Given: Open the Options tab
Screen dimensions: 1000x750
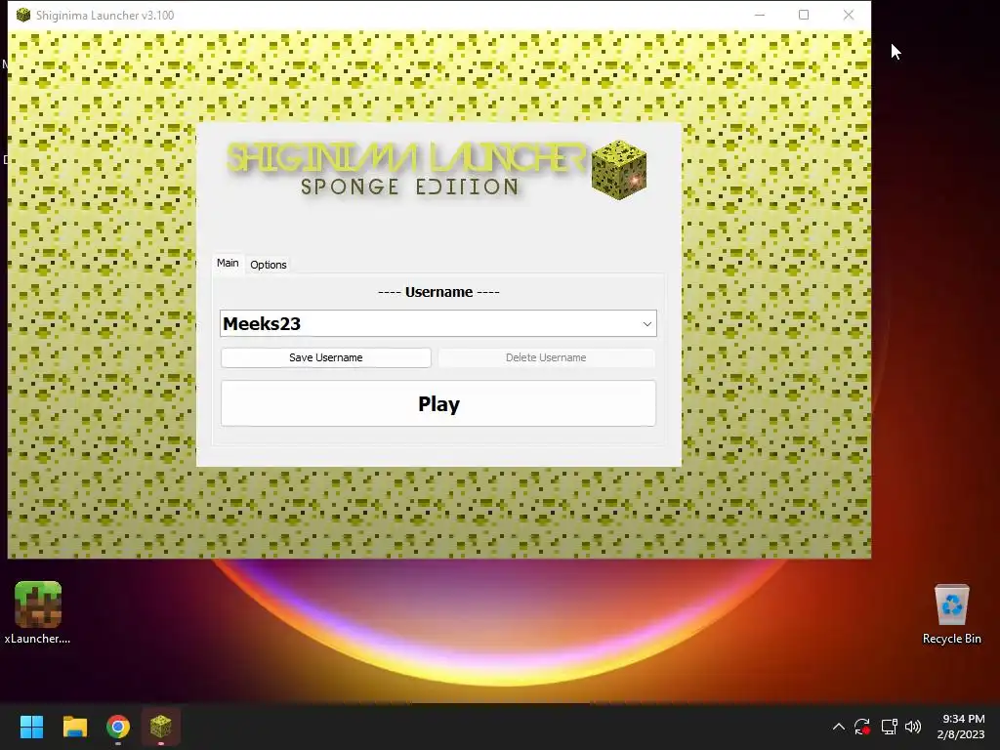Looking at the screenshot, I should [x=269, y=265].
